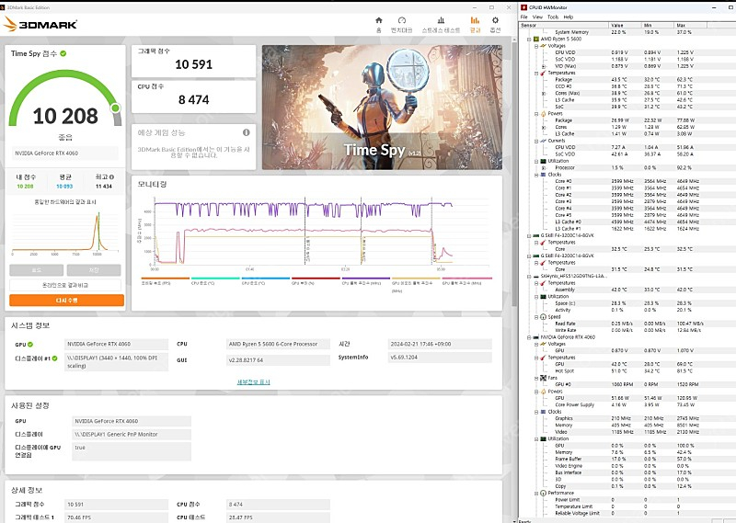This screenshot has width=736, height=523.
Task: Toggle orange frame rate (FPS) legend in monitoring
Action: tap(166, 281)
